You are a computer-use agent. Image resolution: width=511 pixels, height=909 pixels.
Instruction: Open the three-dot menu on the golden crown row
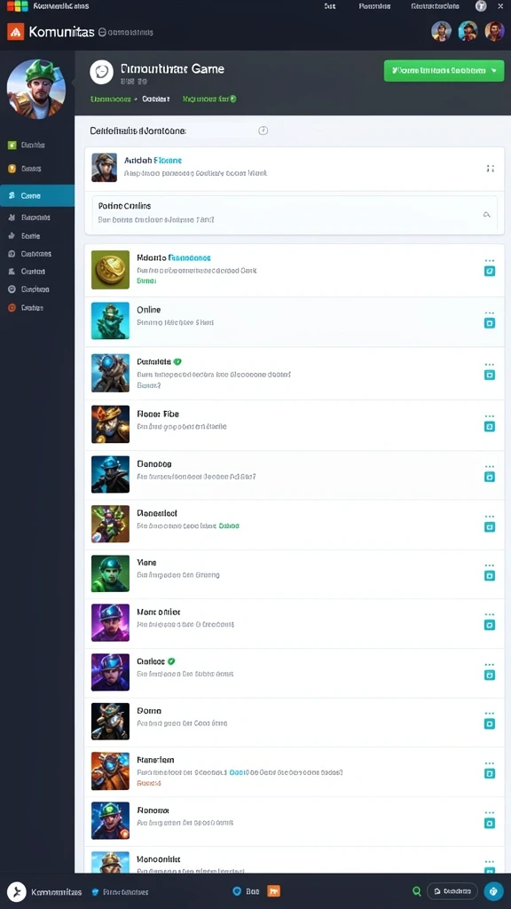point(490,416)
